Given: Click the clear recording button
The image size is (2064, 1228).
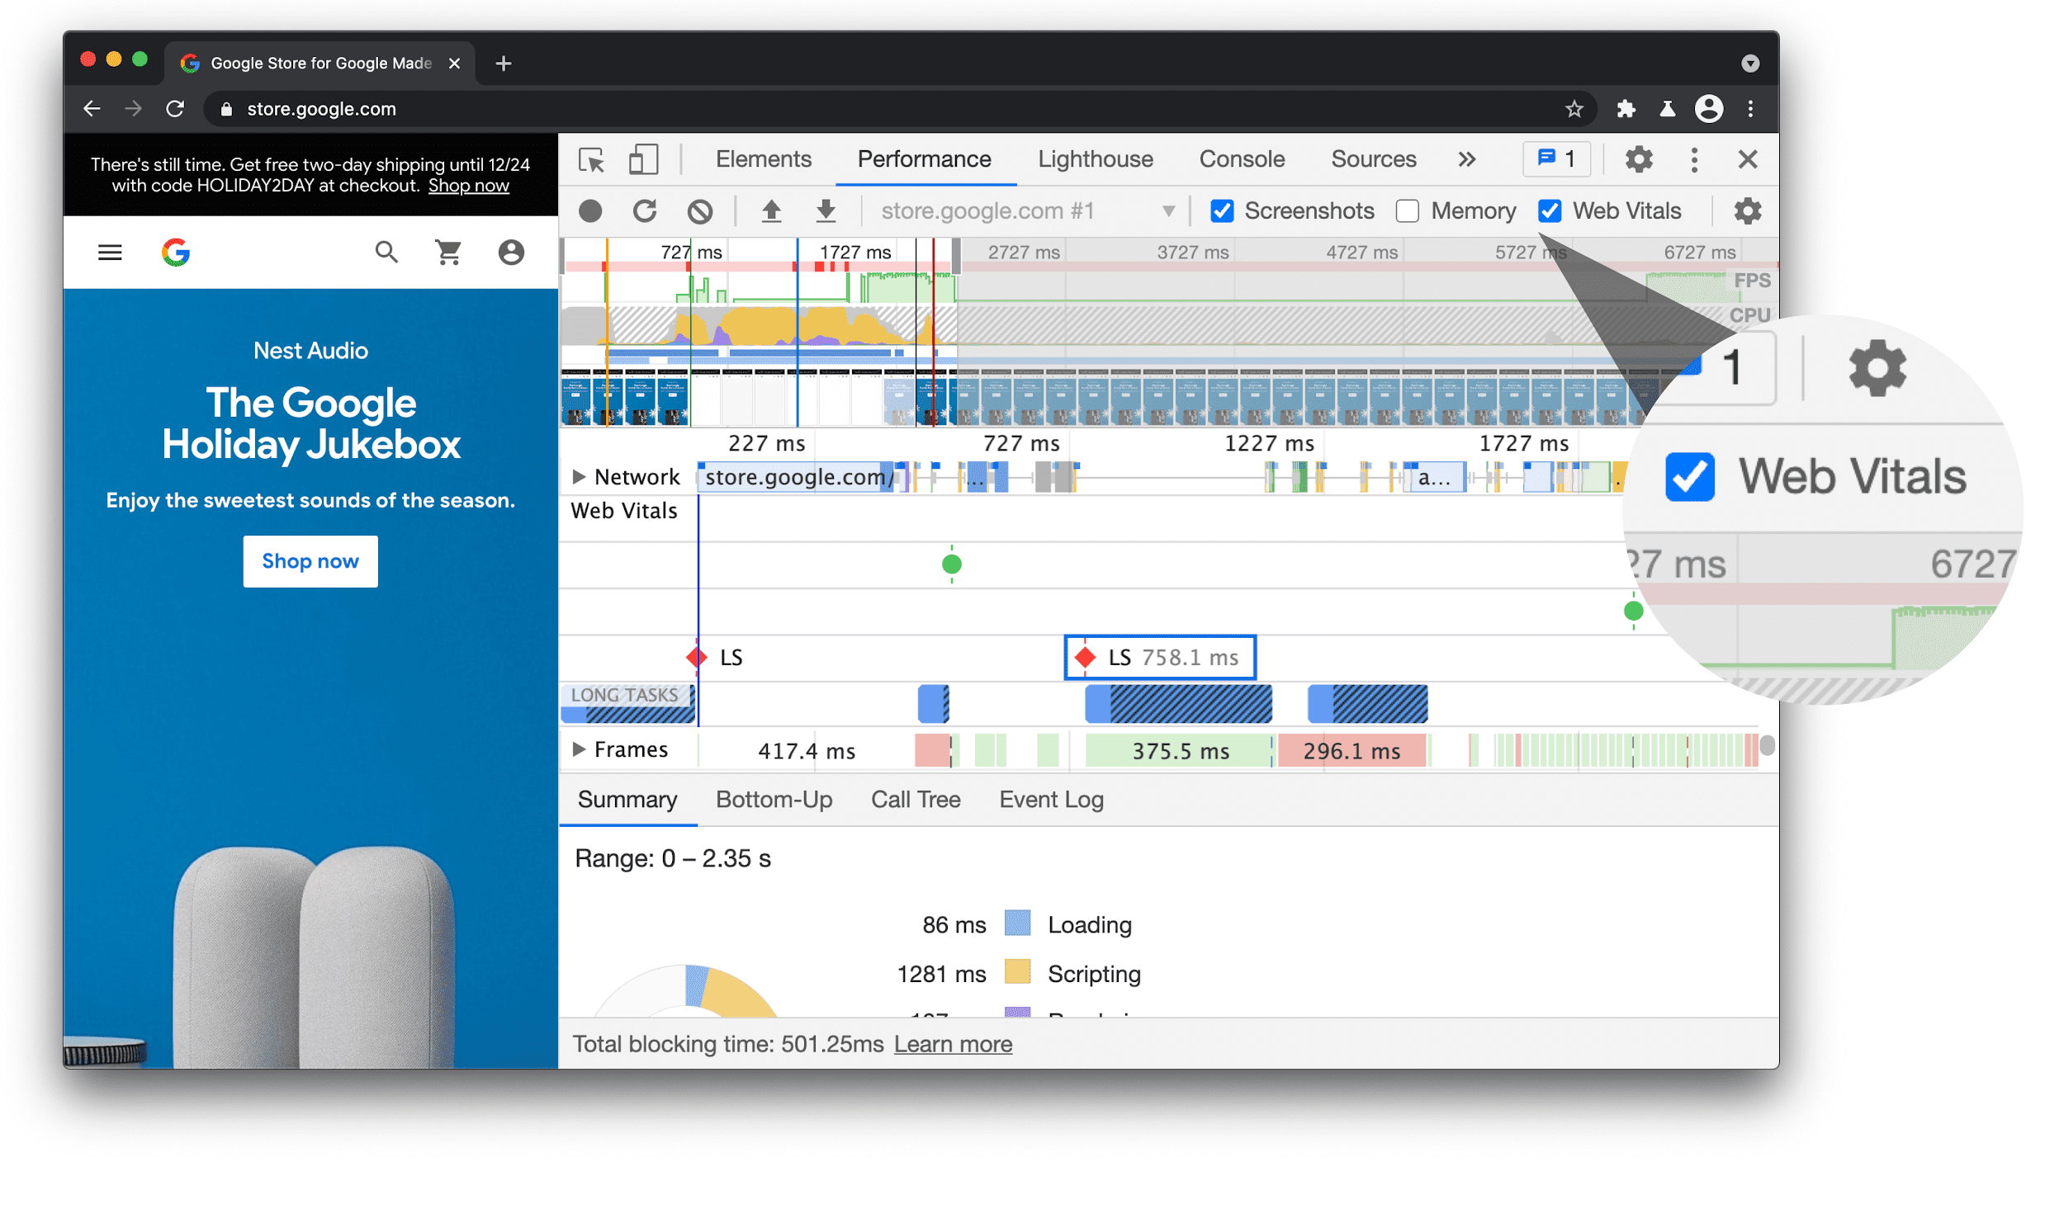Looking at the screenshot, I should click(x=702, y=209).
